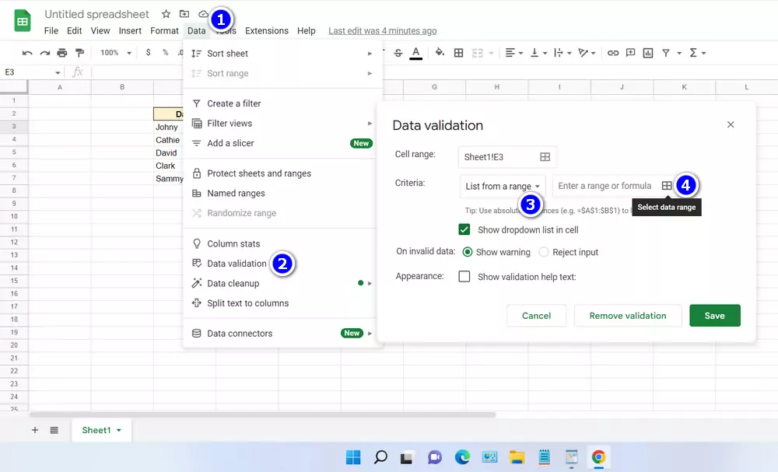Image resolution: width=778 pixels, height=472 pixels.
Task: Click the Select data range grid icon
Action: point(667,185)
